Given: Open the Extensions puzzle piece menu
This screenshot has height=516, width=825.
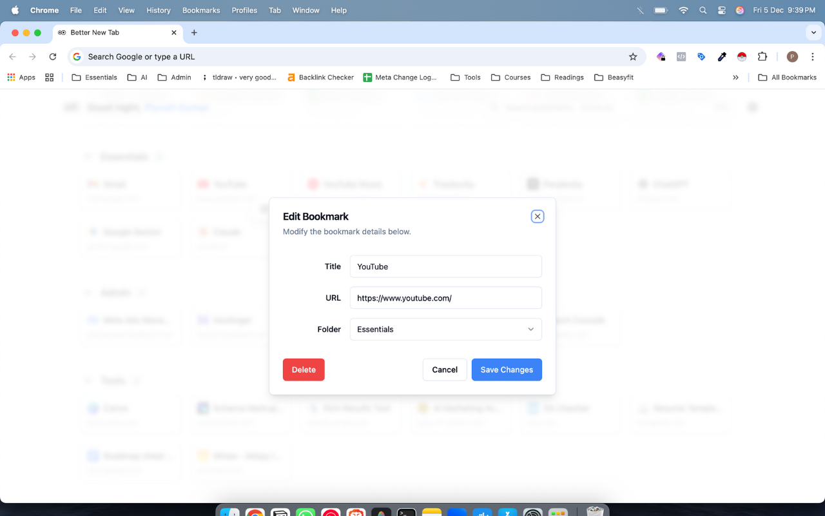Looking at the screenshot, I should [762, 57].
